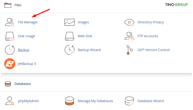Screen dimensions: 193x110
Task: Click the Databases section stack icon
Action: (8, 84)
